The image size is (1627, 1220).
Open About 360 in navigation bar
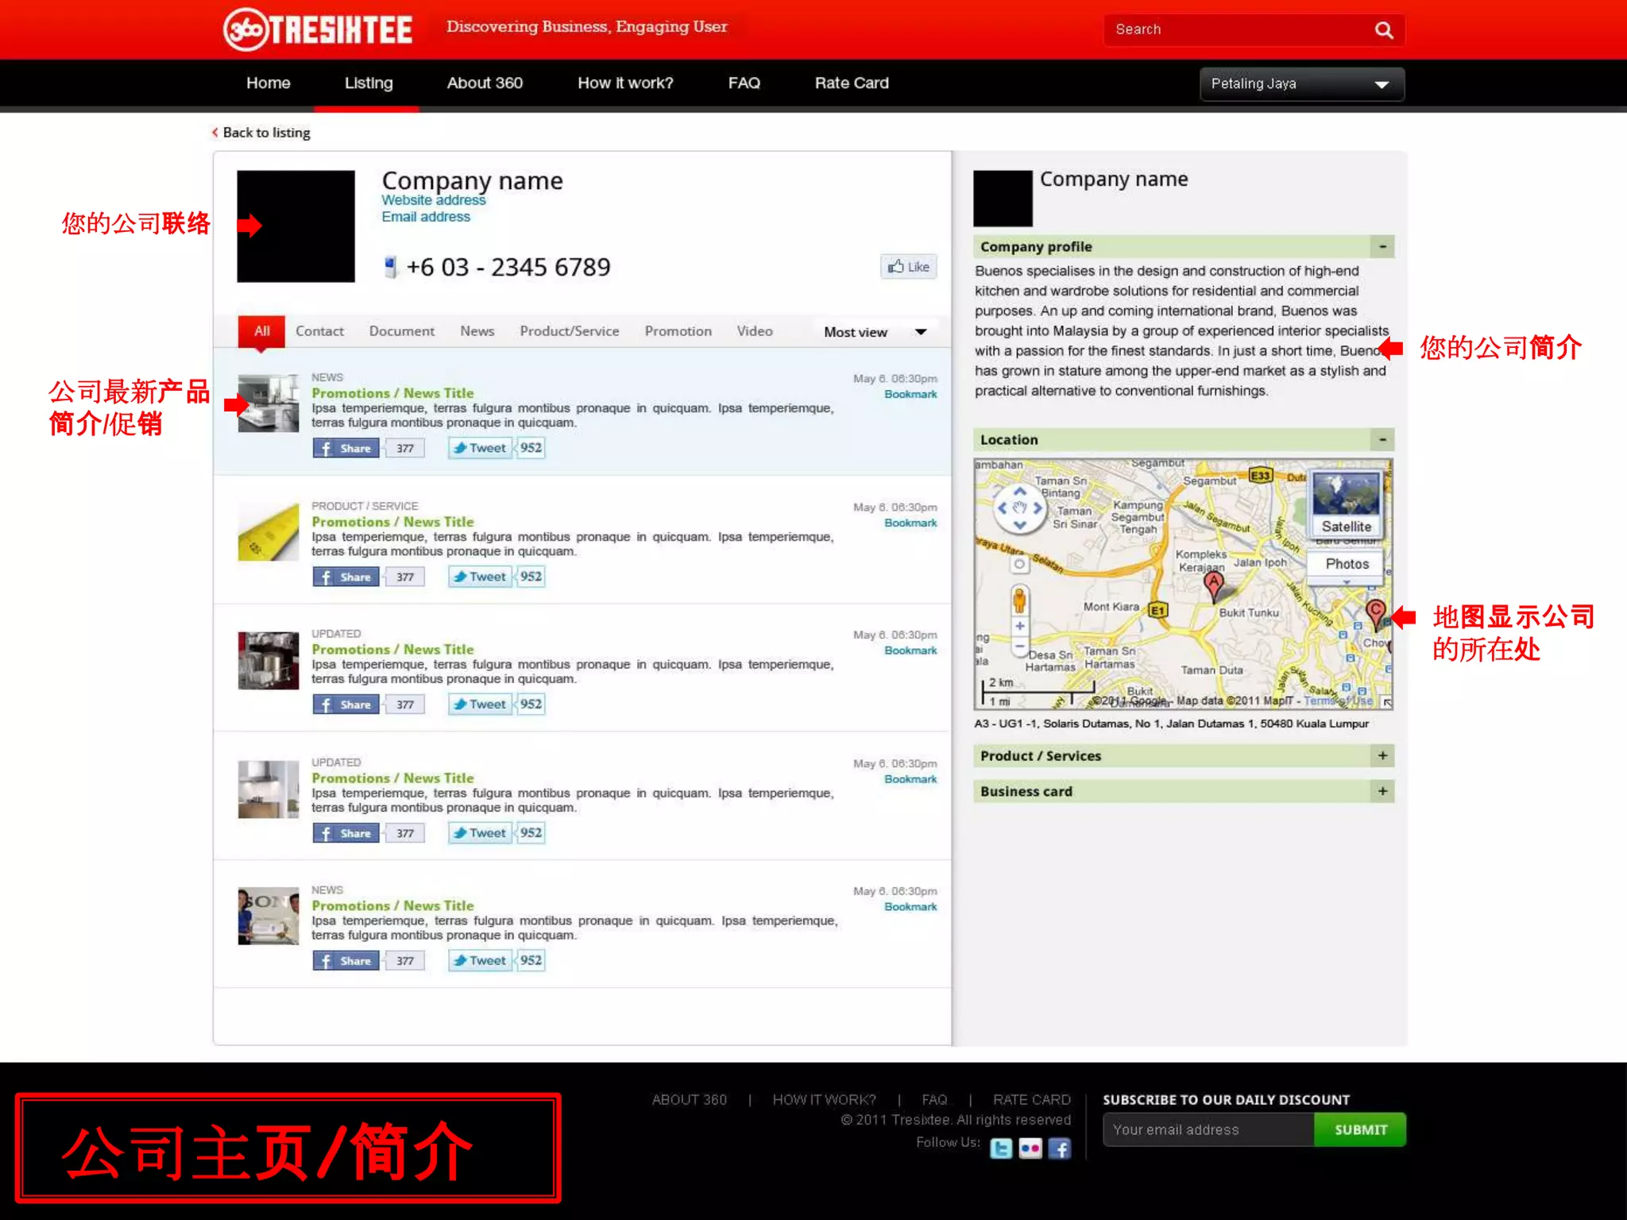point(485,83)
